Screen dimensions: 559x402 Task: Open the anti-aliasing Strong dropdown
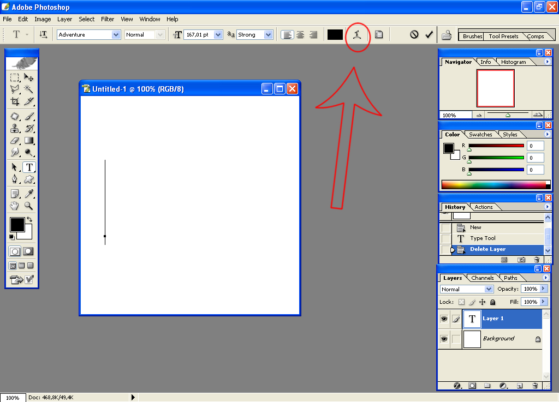(269, 34)
